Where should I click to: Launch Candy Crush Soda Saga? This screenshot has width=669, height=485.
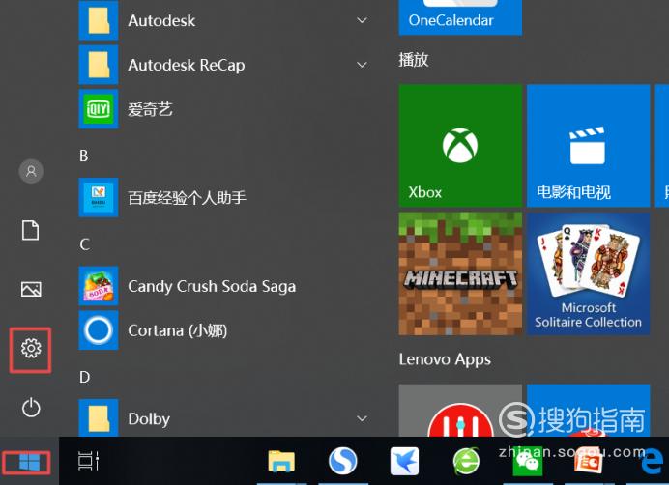225,286
